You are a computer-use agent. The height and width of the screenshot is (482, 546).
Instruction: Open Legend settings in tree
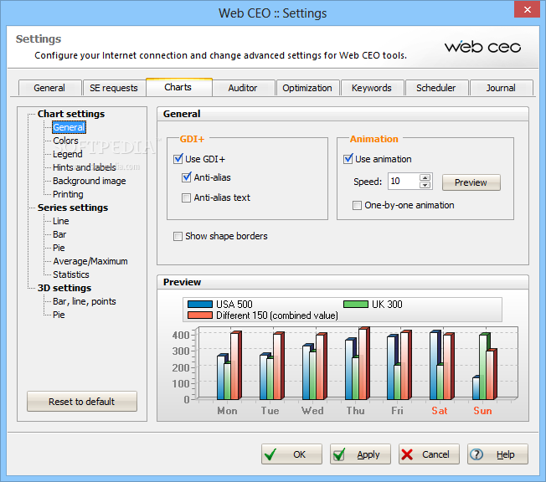tap(68, 154)
